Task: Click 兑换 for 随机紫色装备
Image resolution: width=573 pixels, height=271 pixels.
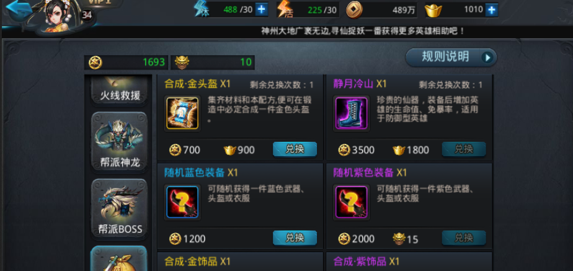Action: 464,238
